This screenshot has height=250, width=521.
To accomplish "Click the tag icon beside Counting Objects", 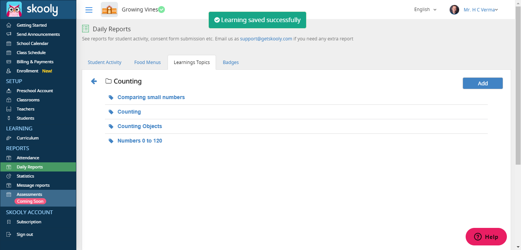I will 111,127.
